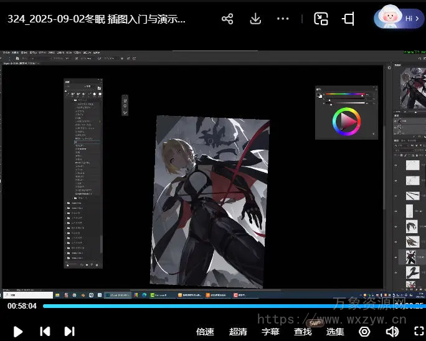This screenshot has height=341, width=426.
Task: Click the share icon in the top bar
Action: (227, 19)
